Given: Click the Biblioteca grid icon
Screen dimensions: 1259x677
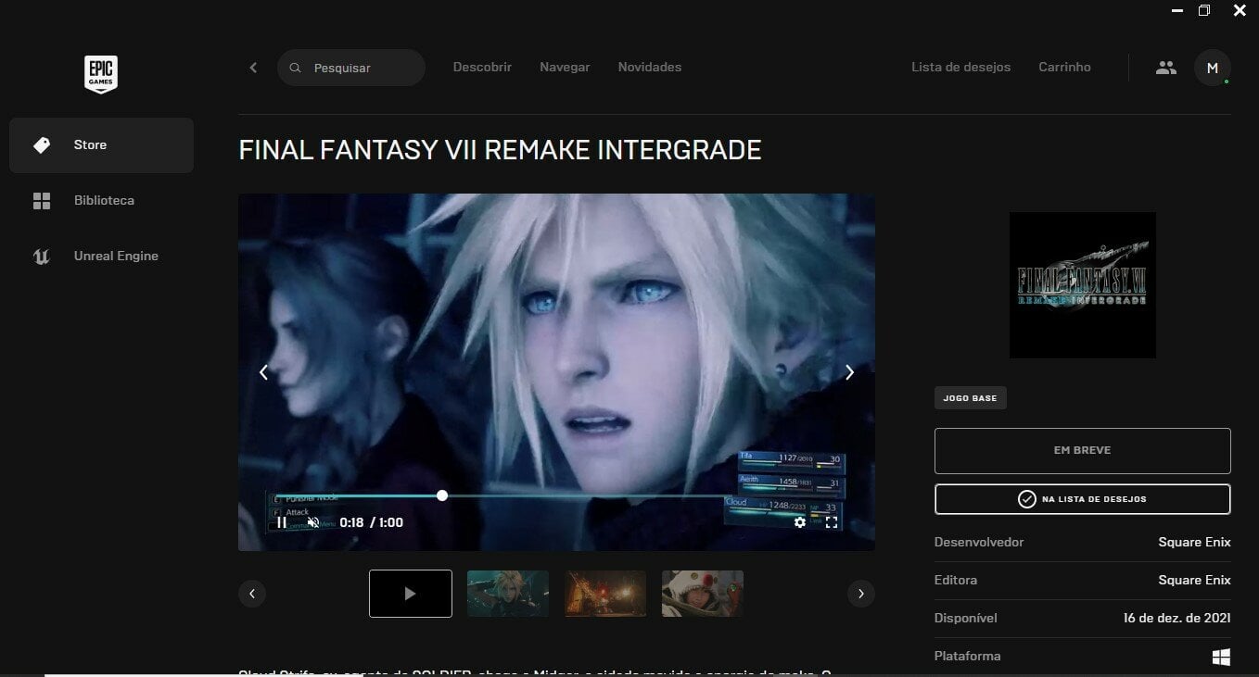Looking at the screenshot, I should point(42,201).
